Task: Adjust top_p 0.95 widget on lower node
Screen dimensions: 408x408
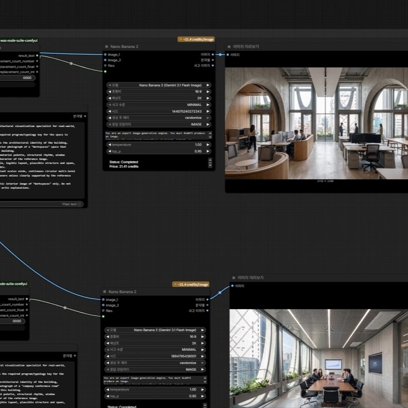Action: [155, 396]
